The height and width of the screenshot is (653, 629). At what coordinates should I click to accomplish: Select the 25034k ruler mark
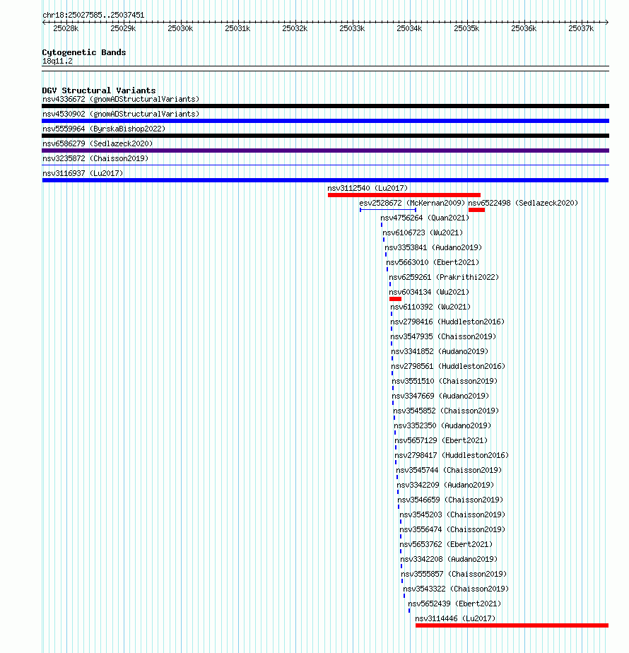click(409, 29)
